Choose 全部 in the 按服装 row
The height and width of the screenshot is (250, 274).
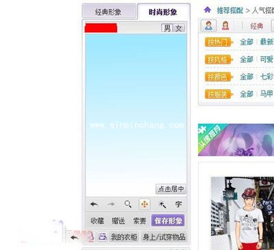[247, 94]
